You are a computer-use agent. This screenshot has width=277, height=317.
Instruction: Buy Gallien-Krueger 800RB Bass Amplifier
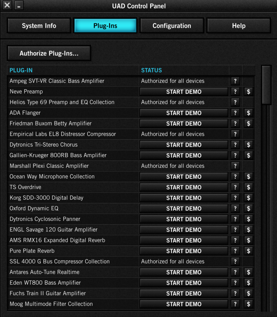[249, 156]
